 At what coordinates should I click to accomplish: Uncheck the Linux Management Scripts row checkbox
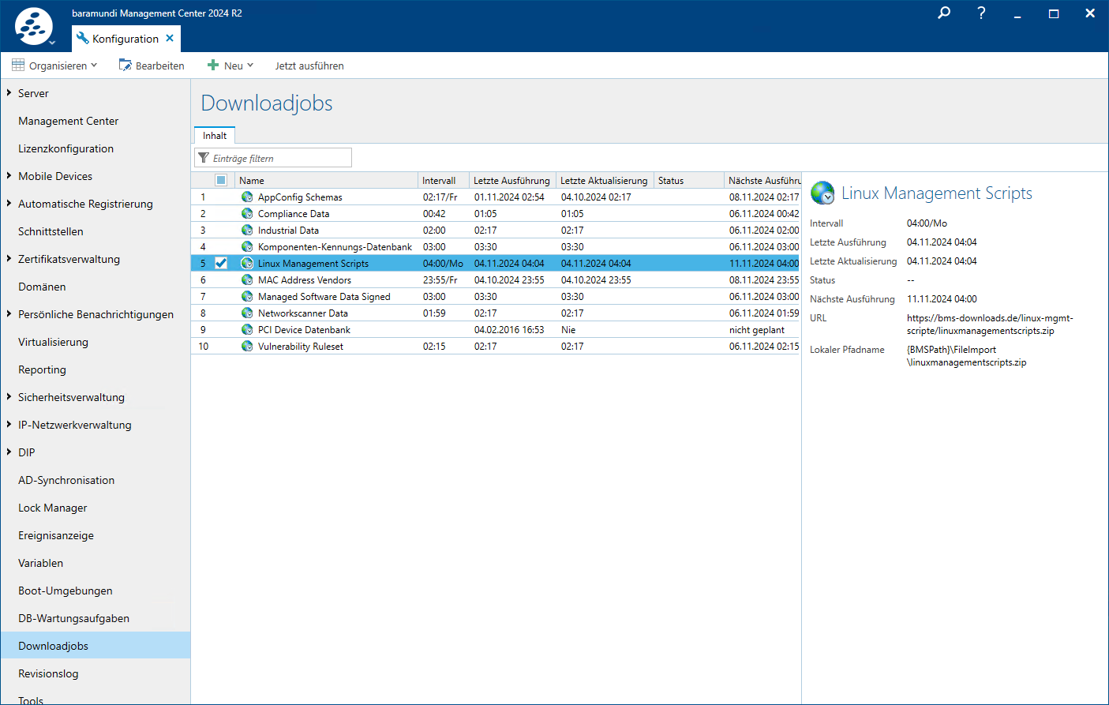click(x=221, y=264)
